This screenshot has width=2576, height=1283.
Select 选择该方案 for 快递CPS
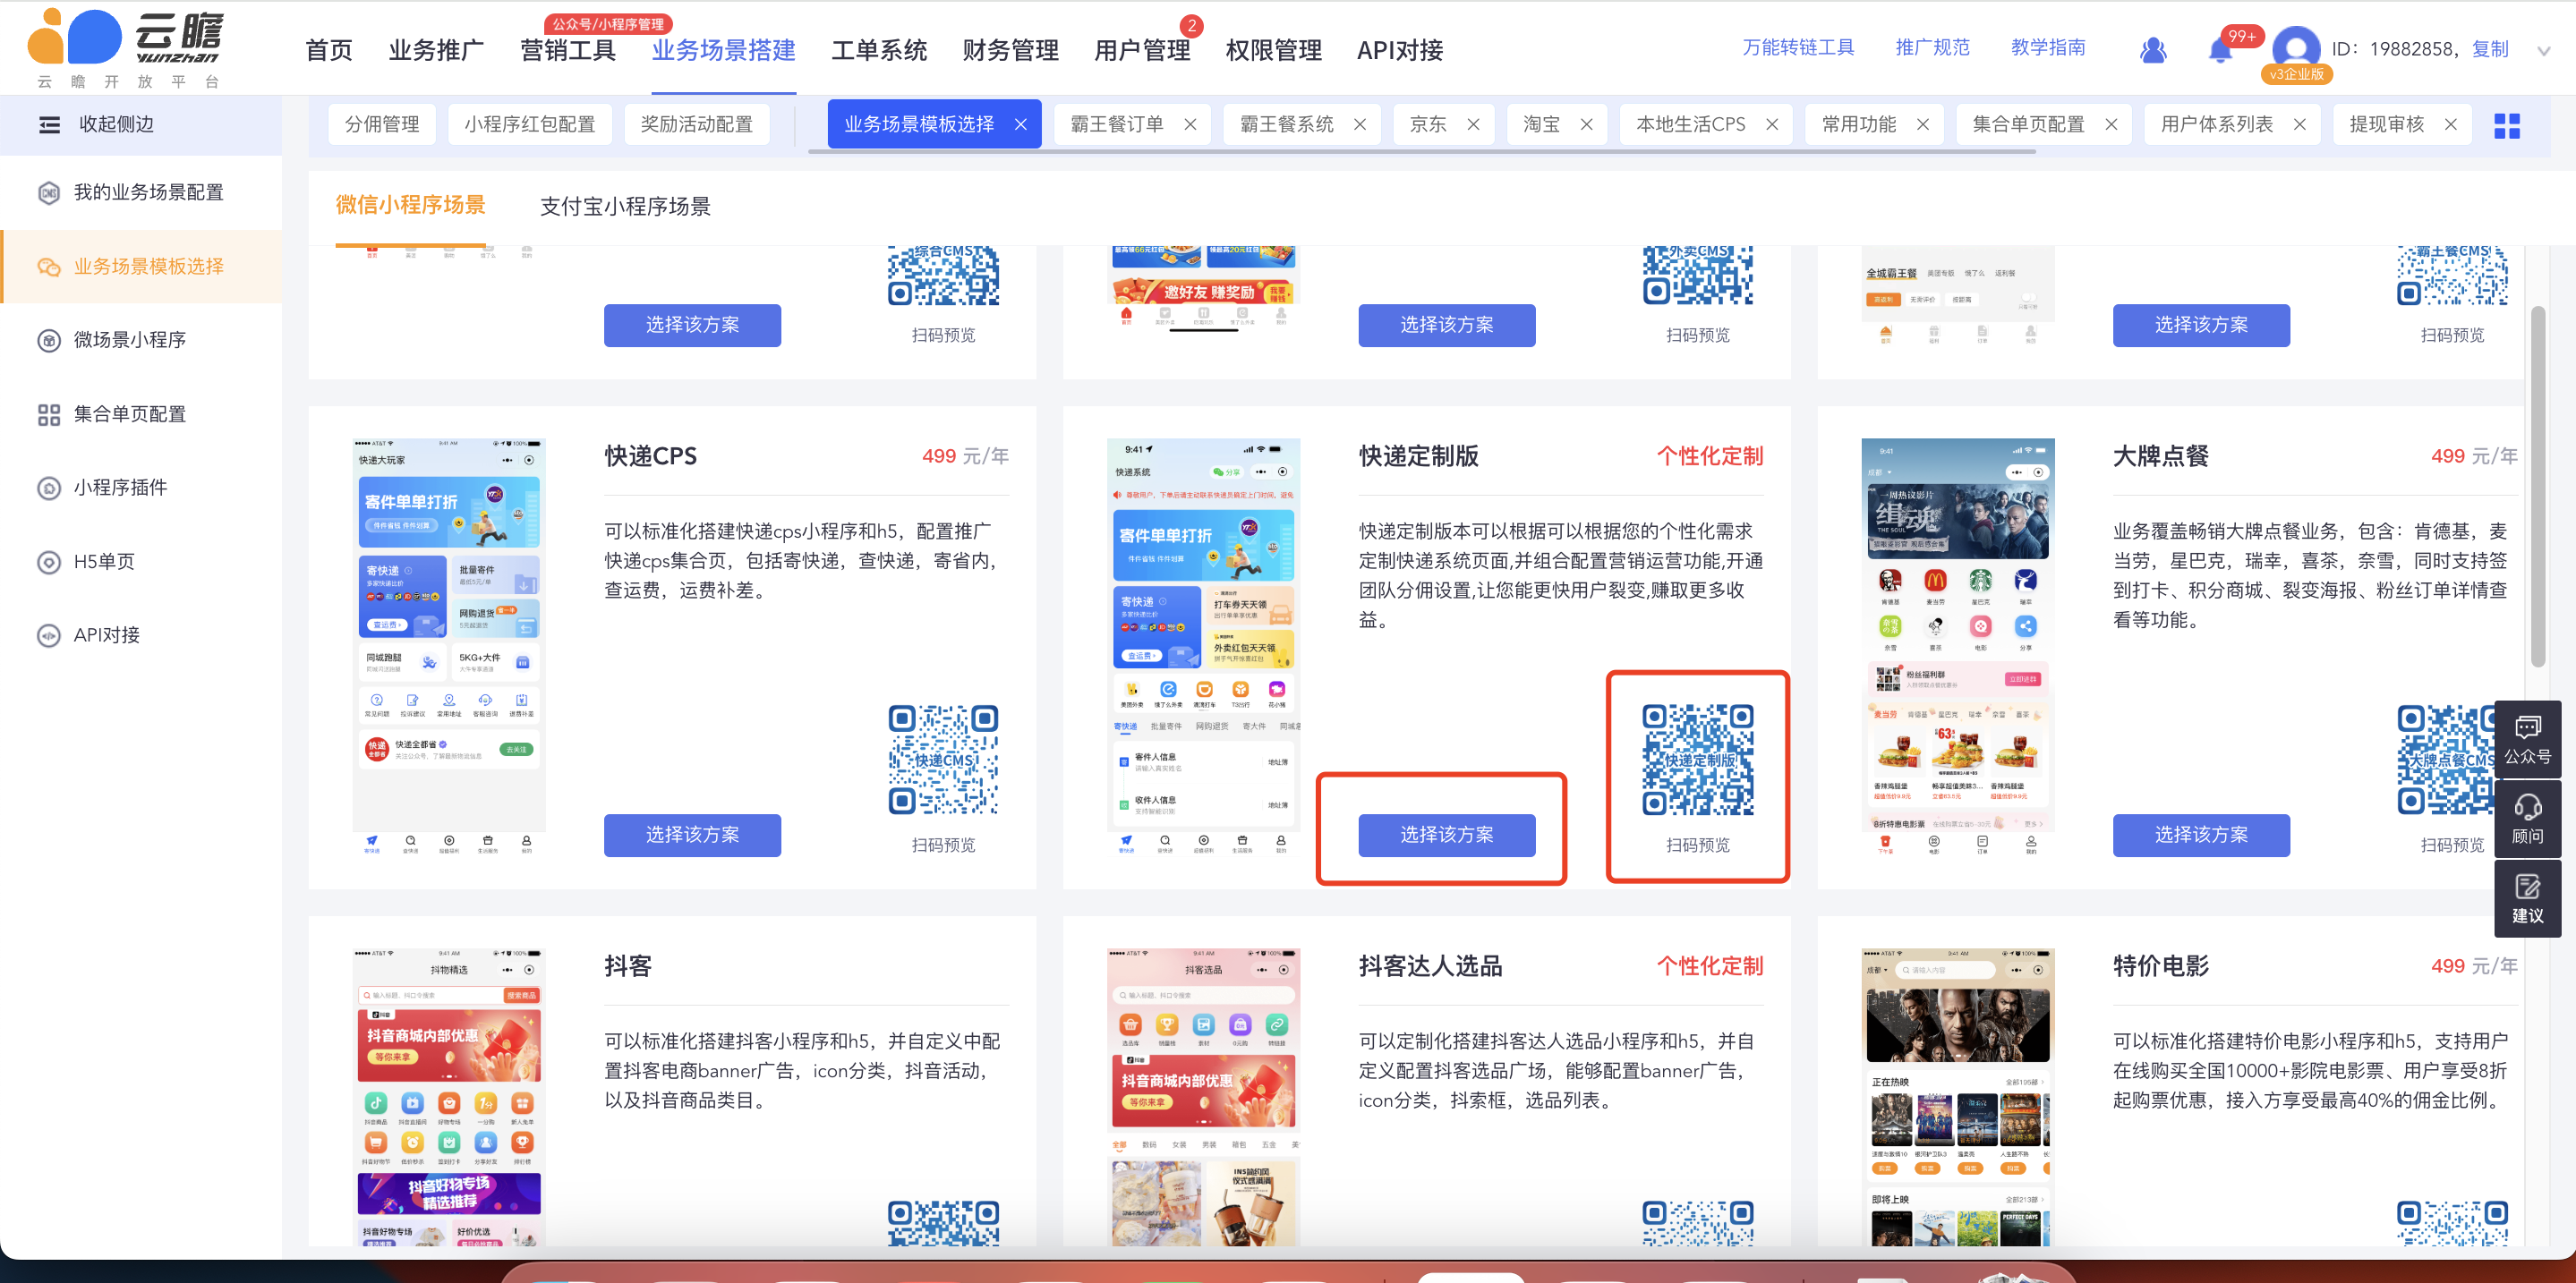click(x=692, y=836)
